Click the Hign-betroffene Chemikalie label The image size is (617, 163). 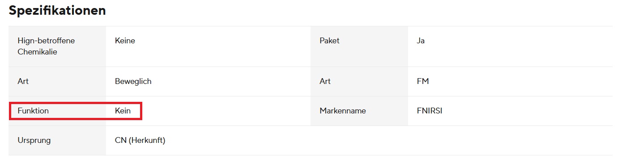tap(46, 46)
